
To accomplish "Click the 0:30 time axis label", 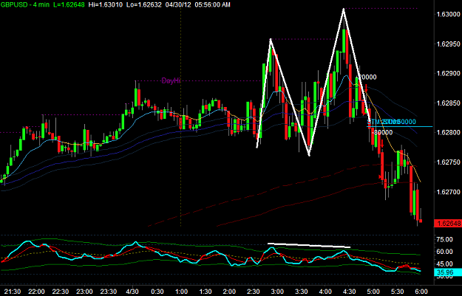I will (x=157, y=292).
